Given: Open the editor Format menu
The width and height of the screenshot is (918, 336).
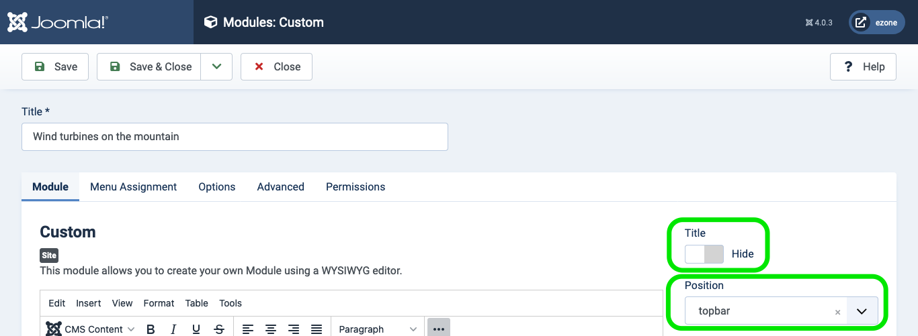Looking at the screenshot, I should pyautogui.click(x=159, y=303).
